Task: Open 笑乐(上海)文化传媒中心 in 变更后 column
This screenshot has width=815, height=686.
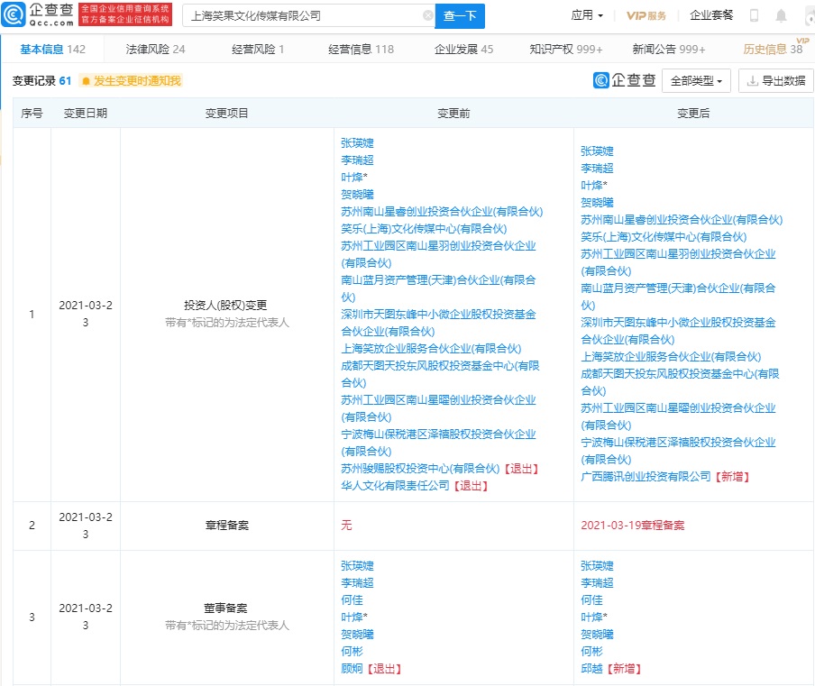Action: [x=664, y=237]
